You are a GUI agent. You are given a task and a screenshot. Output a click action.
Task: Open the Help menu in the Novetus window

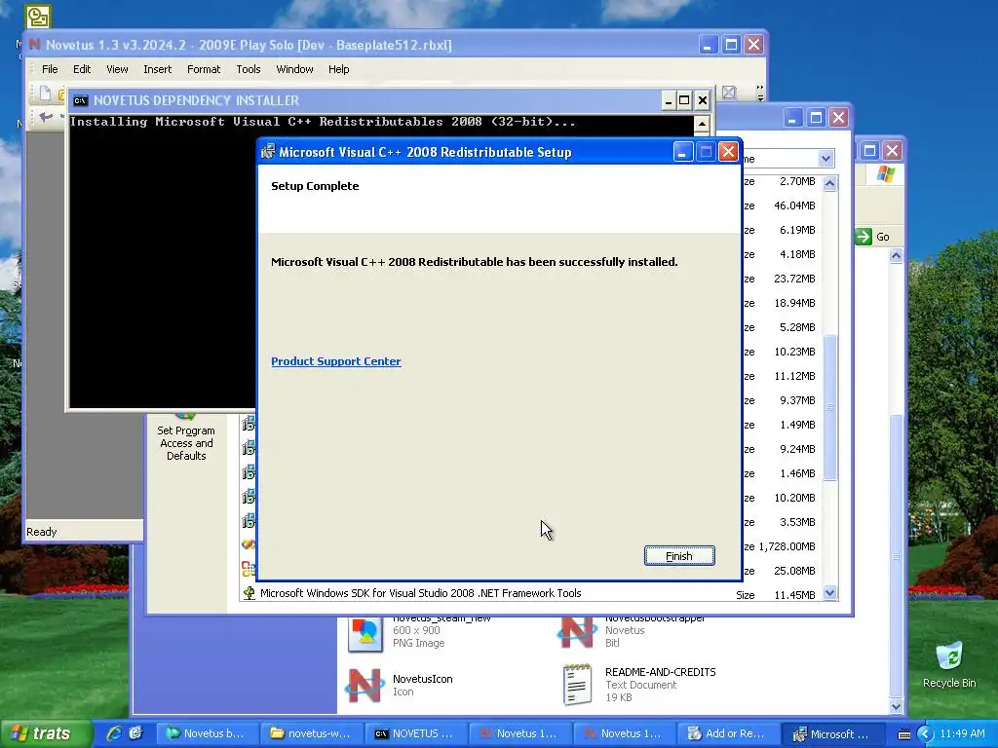338,69
